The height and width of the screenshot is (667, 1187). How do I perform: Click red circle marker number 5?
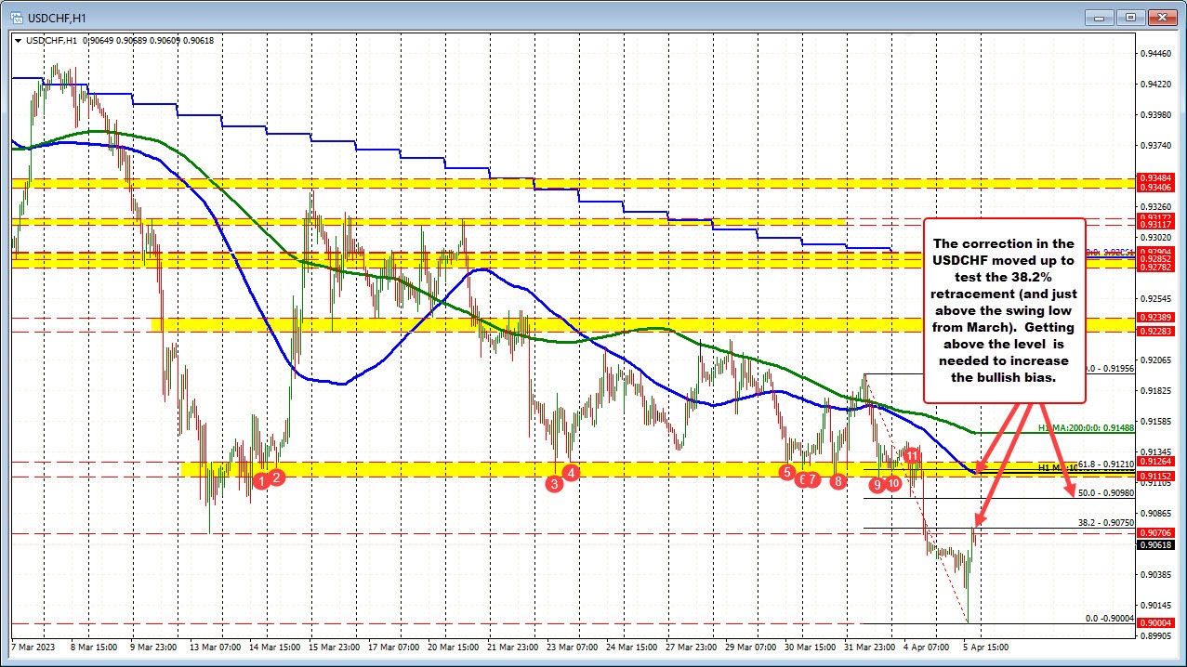[788, 472]
